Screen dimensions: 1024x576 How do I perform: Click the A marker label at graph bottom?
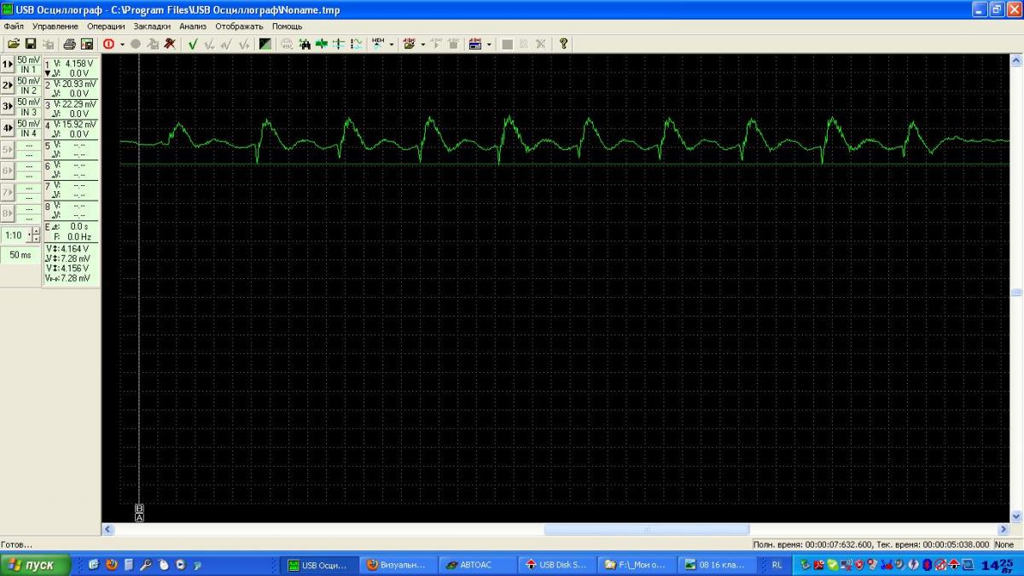coord(140,517)
